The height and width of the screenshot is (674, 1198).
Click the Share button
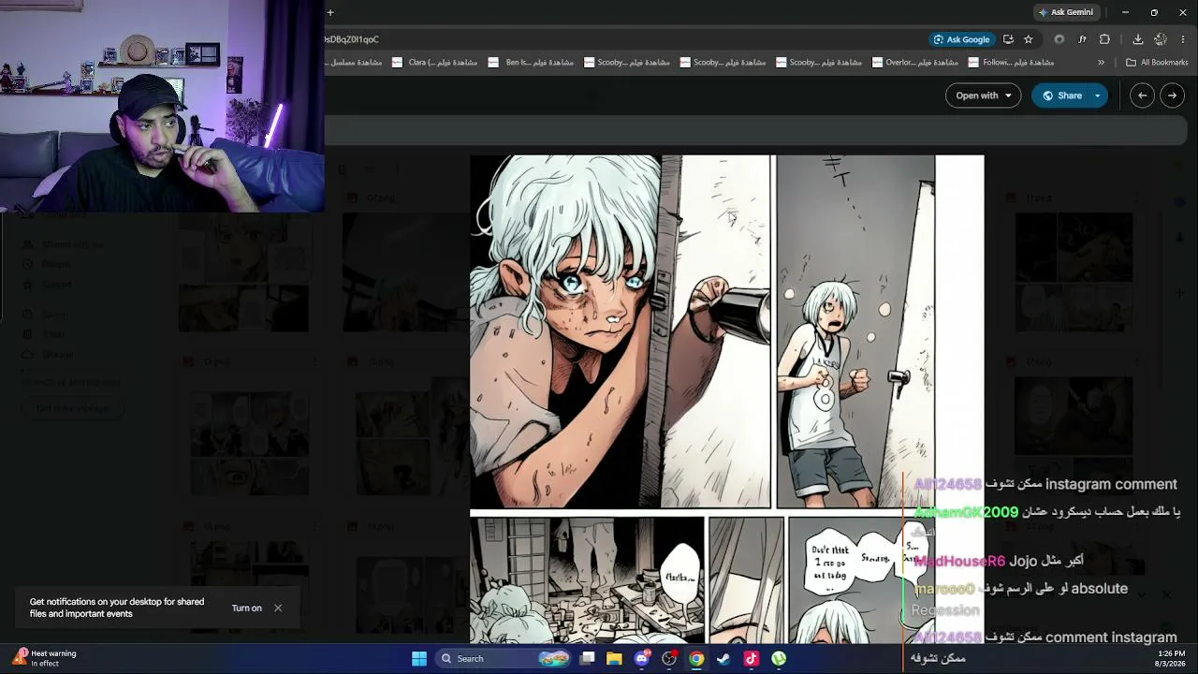tap(1062, 95)
